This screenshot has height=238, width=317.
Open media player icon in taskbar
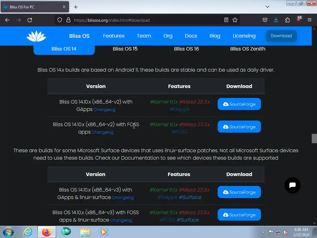(x=104, y=232)
